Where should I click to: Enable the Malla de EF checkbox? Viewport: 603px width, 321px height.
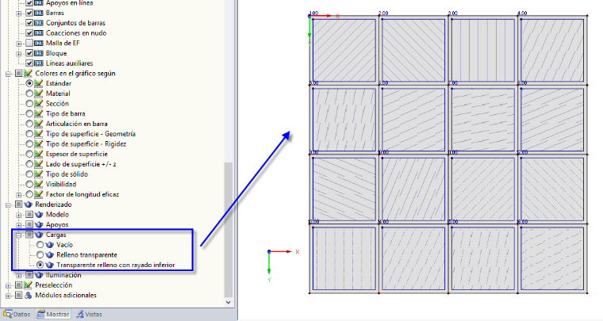coord(29,43)
